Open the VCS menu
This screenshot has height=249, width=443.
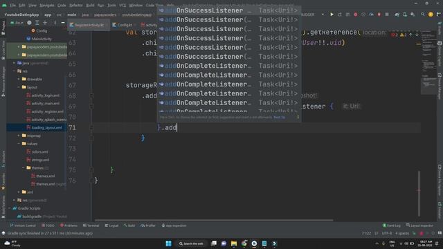pyautogui.click(x=123, y=5)
